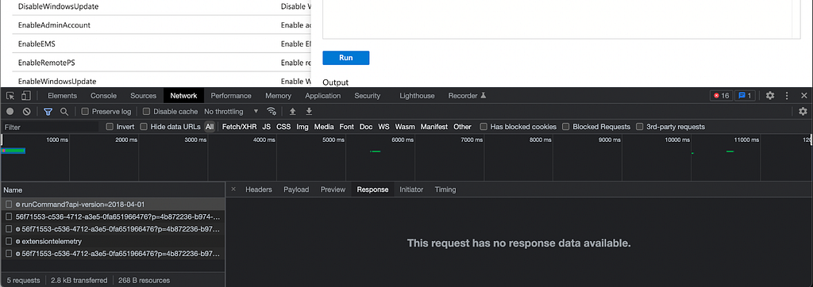Screen dimensions: 813x287
Task: Filter requests by WS type
Action: [383, 127]
